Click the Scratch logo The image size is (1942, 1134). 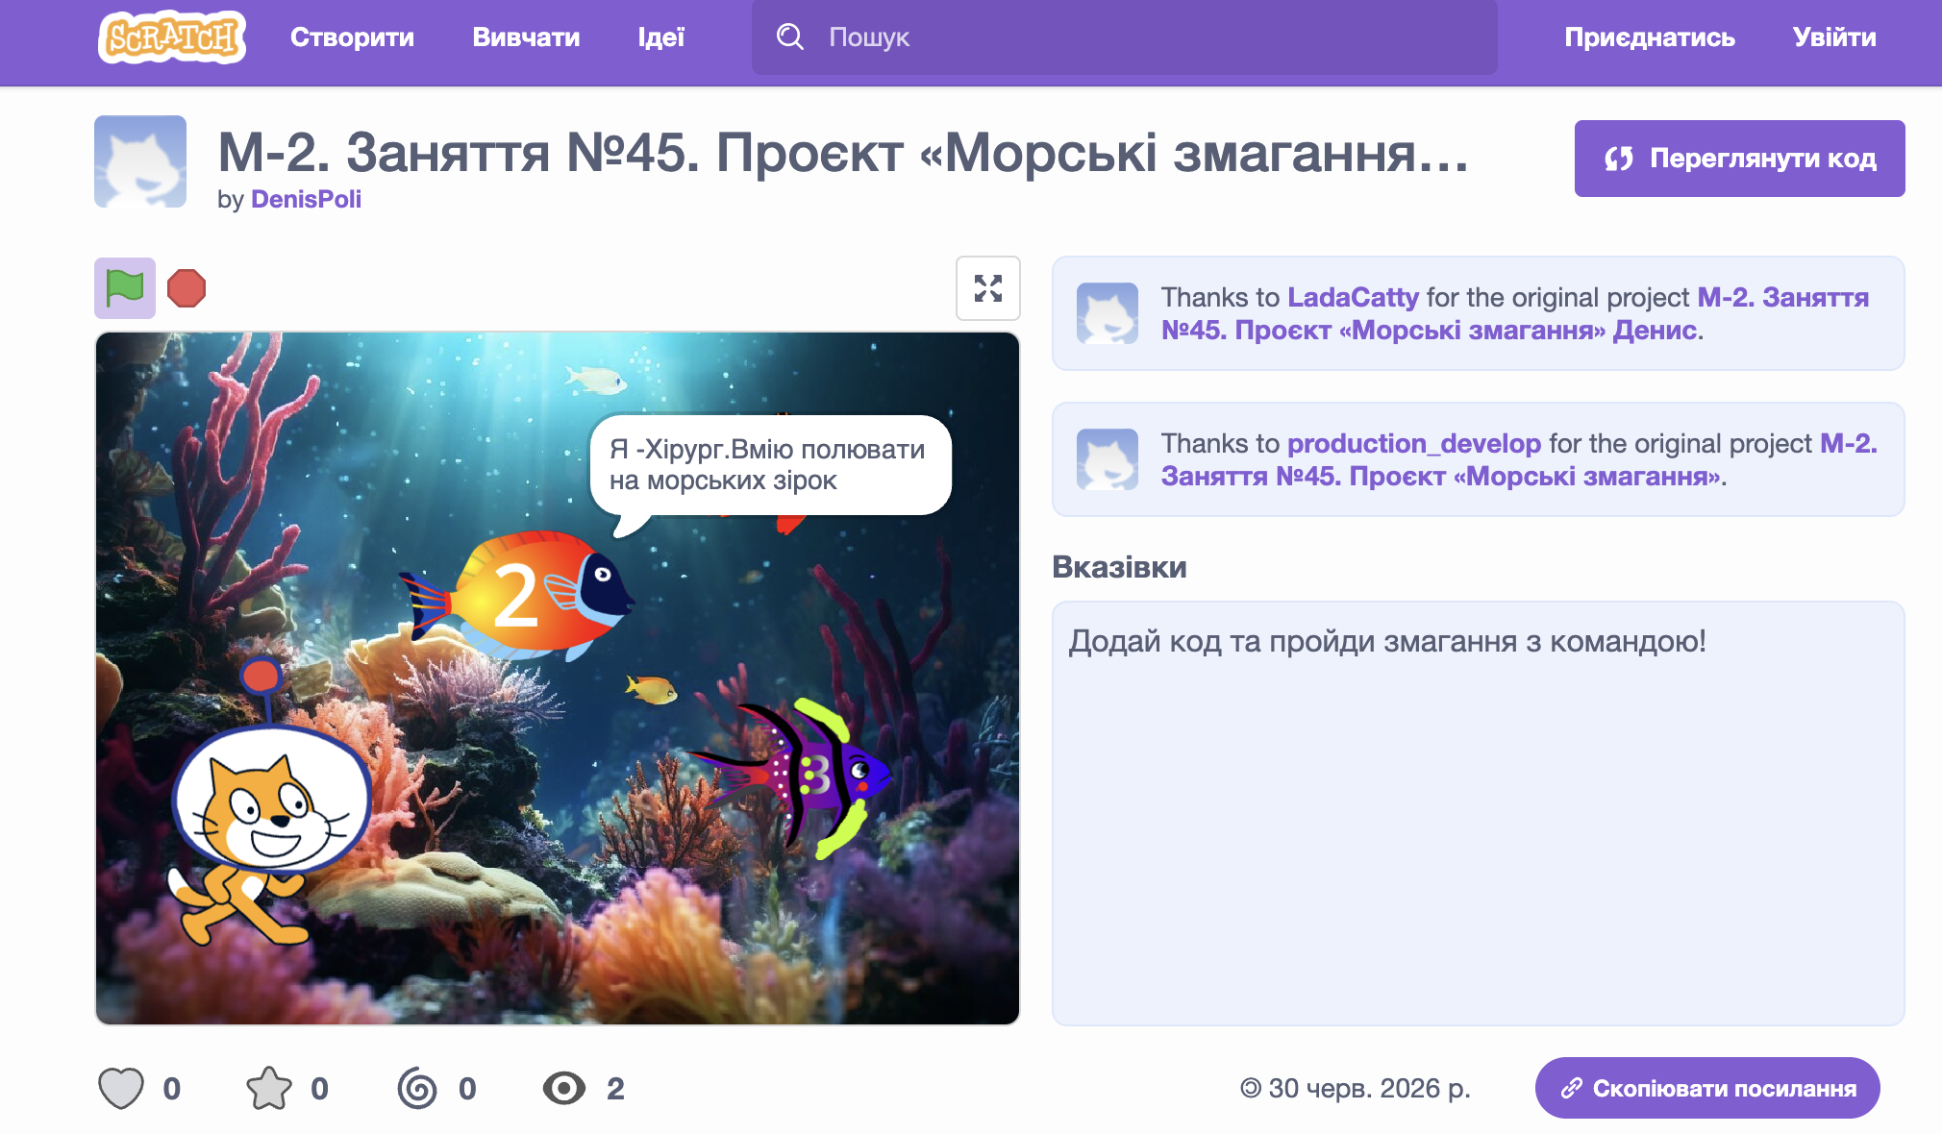tap(172, 37)
